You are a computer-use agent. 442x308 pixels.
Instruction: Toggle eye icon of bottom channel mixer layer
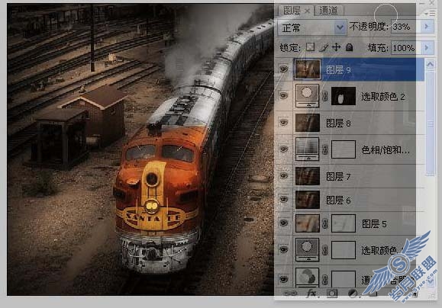(x=283, y=279)
